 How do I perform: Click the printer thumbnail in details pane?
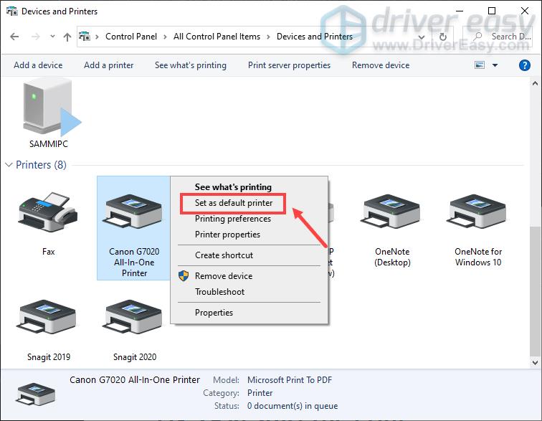(x=35, y=394)
